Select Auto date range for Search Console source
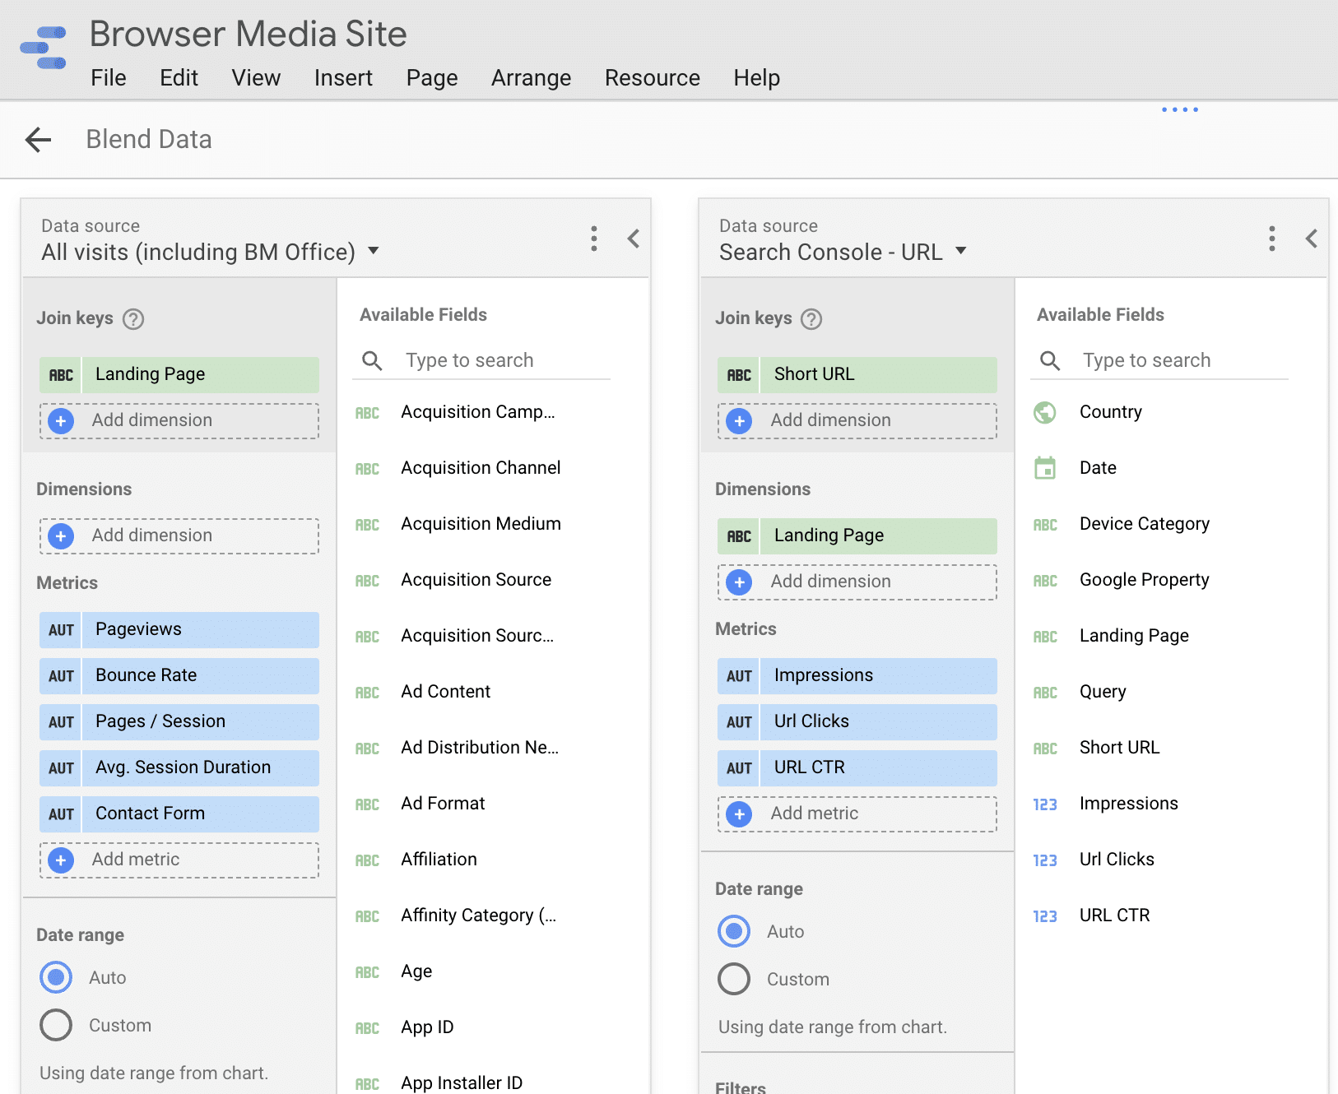This screenshot has width=1338, height=1094. [x=734, y=931]
